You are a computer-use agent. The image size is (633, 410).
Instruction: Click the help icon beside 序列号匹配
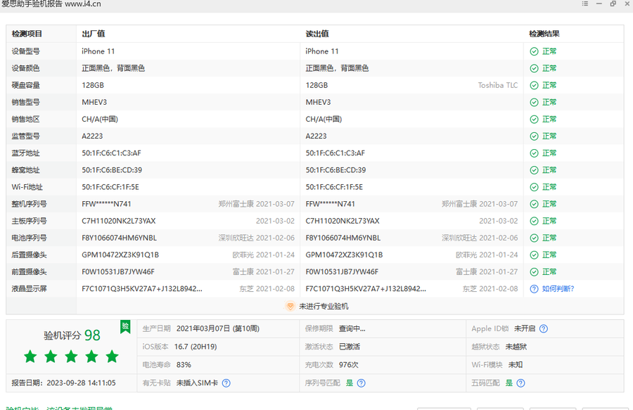pos(362,383)
